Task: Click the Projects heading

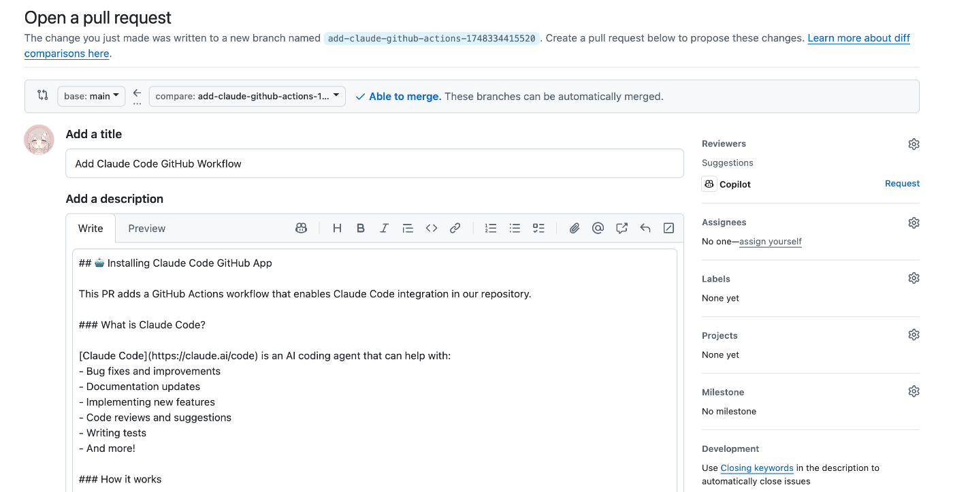Action: [x=720, y=335]
